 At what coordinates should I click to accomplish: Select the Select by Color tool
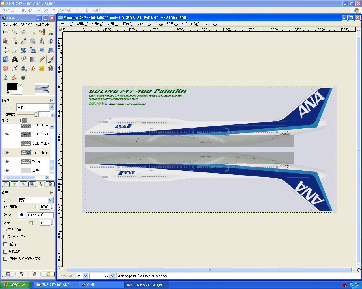point(42,32)
